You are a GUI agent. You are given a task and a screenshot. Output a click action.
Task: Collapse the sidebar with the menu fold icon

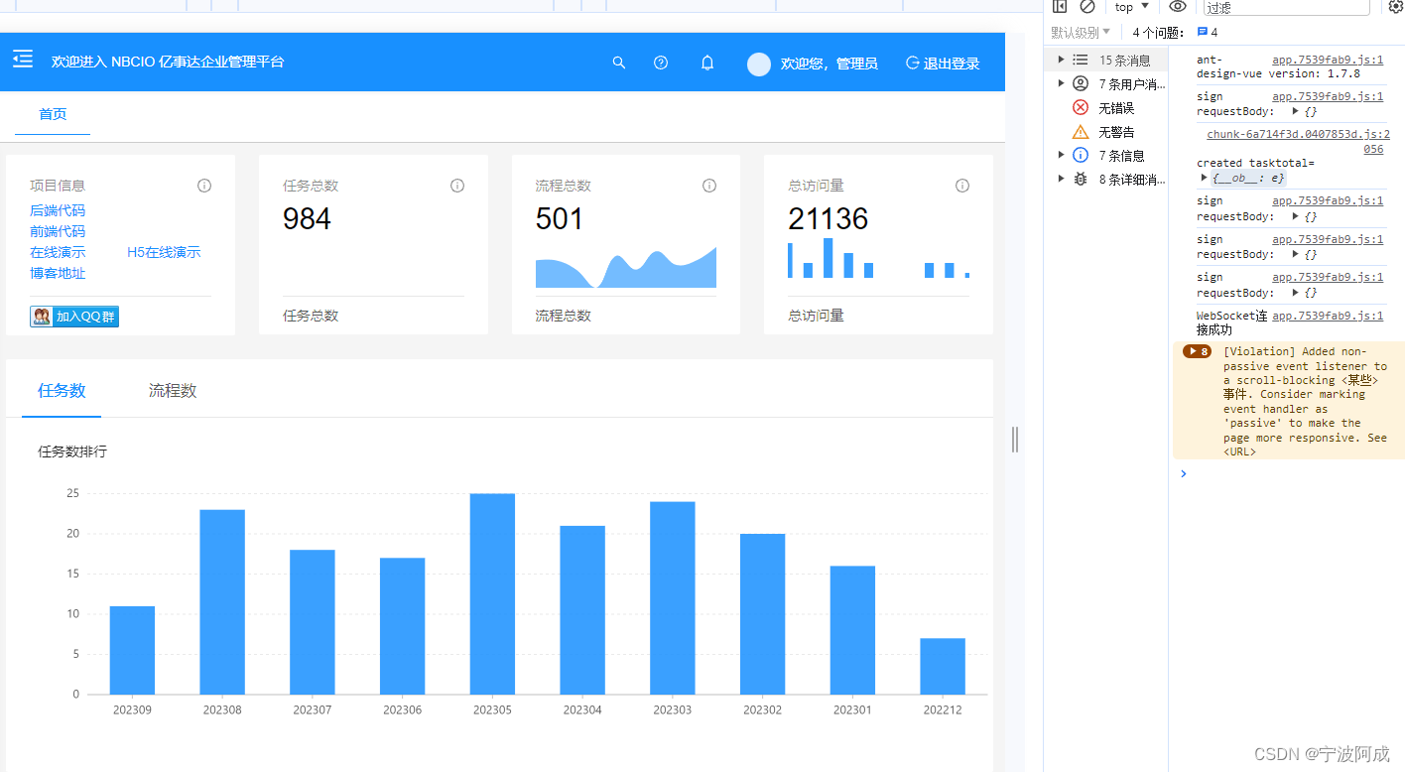coord(23,60)
